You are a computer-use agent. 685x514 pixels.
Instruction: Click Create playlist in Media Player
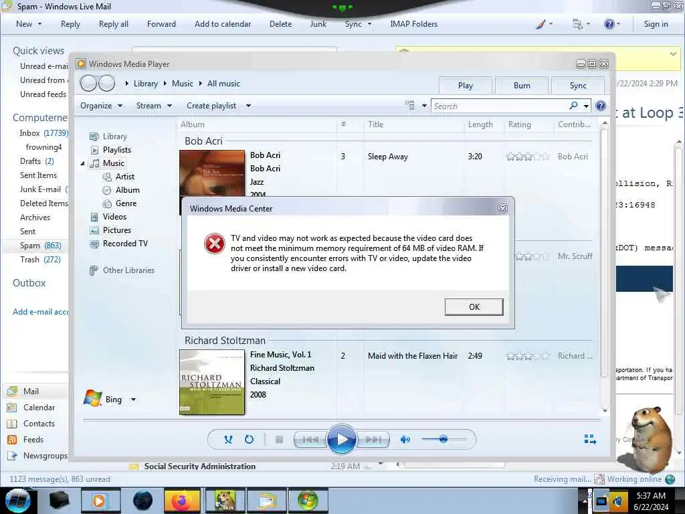tap(211, 106)
